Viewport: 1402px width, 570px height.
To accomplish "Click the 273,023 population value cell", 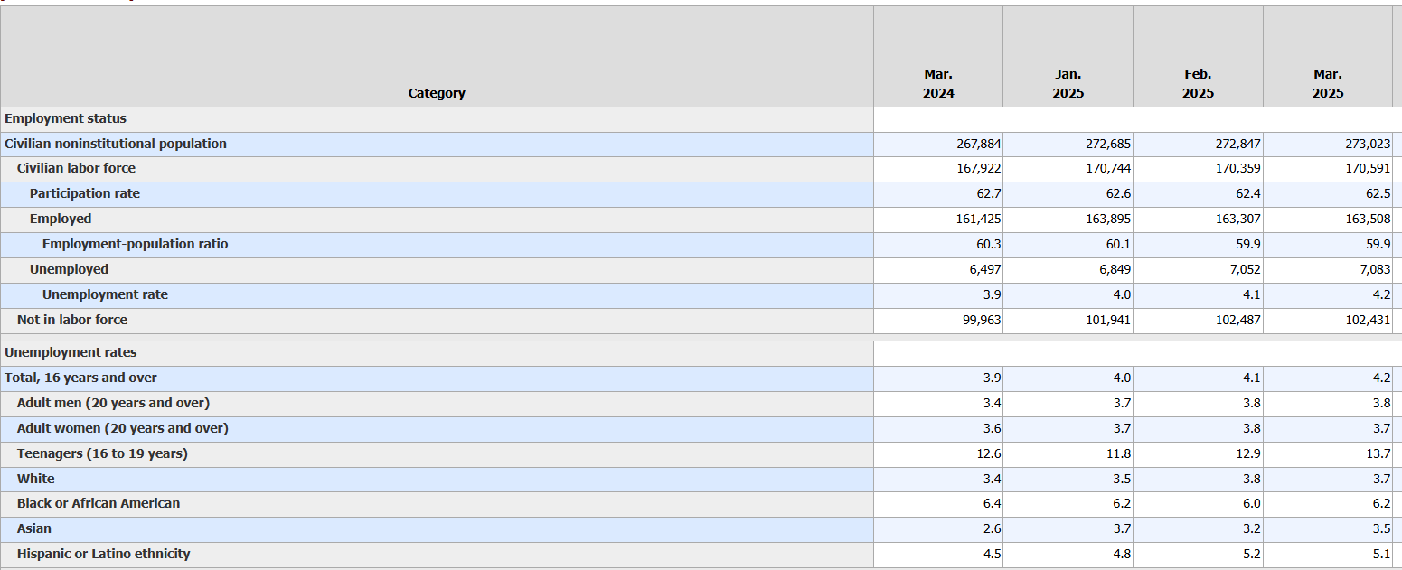I will point(1368,144).
